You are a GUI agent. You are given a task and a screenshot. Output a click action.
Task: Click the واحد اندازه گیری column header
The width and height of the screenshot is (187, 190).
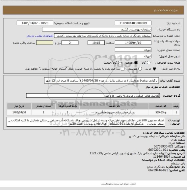click(x=67, y=106)
